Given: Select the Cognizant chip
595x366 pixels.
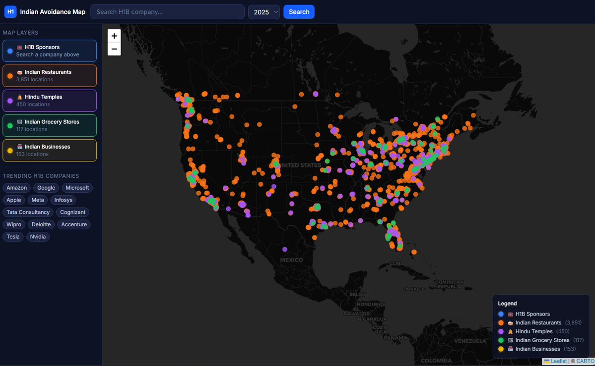Looking at the screenshot, I should pyautogui.click(x=72, y=212).
